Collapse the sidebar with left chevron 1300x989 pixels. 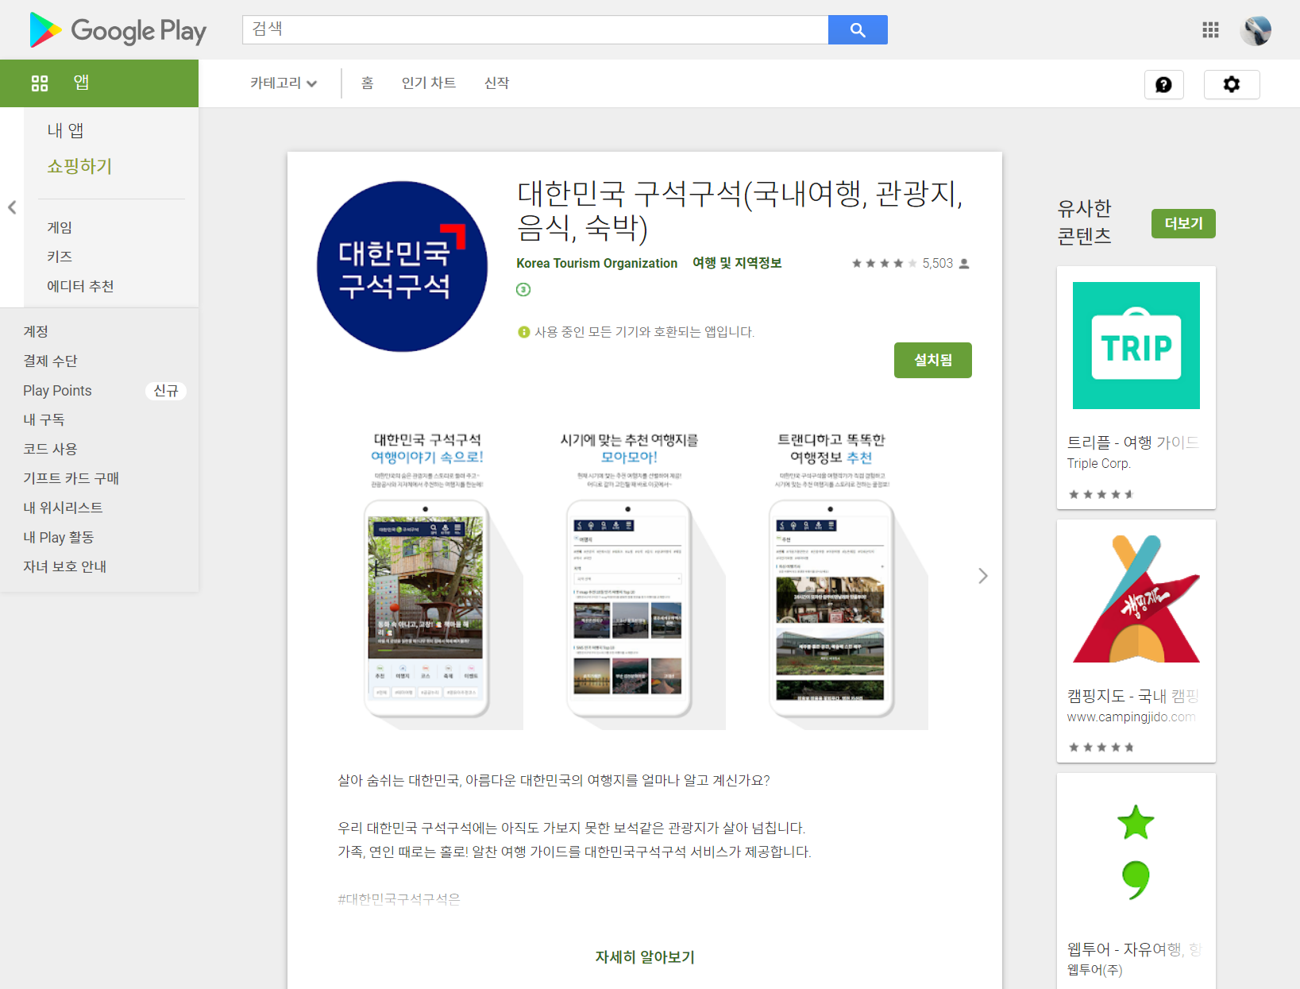coord(12,207)
